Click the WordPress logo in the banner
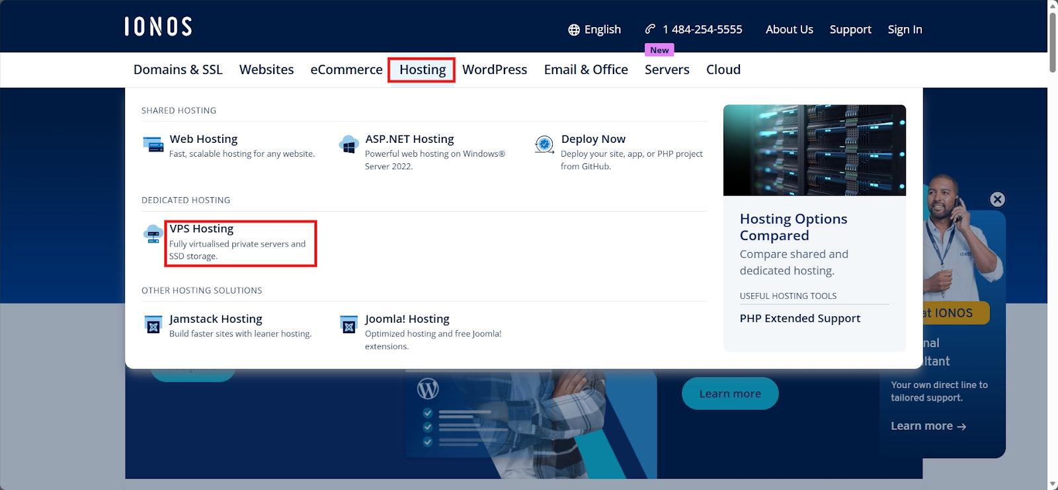Image resolution: width=1058 pixels, height=490 pixels. pyautogui.click(x=428, y=388)
